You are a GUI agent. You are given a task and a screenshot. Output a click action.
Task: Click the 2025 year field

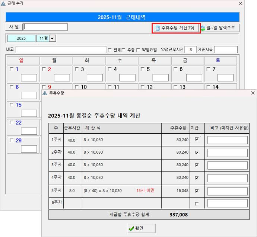[21, 38]
